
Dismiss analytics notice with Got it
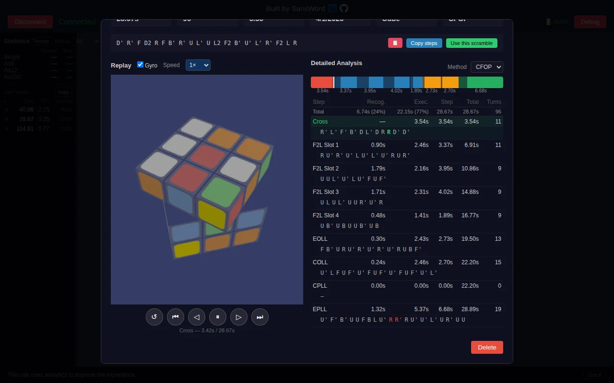[595, 375]
